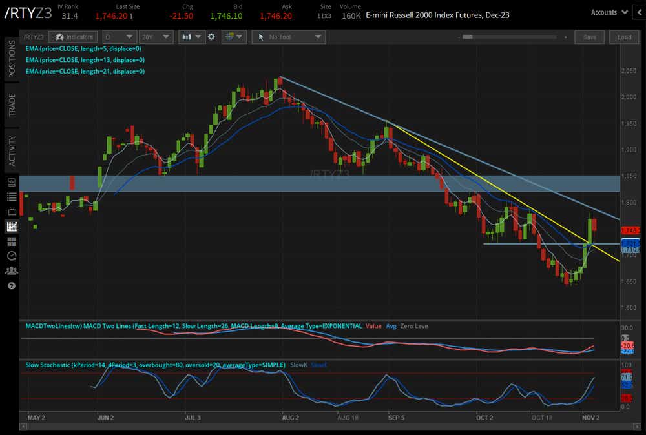The height and width of the screenshot is (435, 646).
Task: Toggle the EMA length=13 study label
Action: (x=85, y=59)
